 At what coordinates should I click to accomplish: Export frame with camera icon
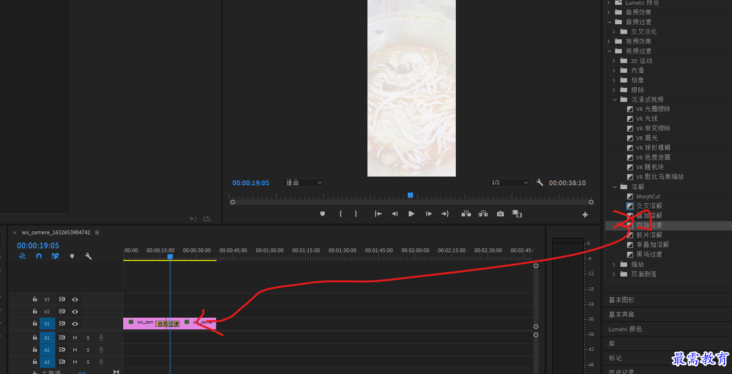500,214
